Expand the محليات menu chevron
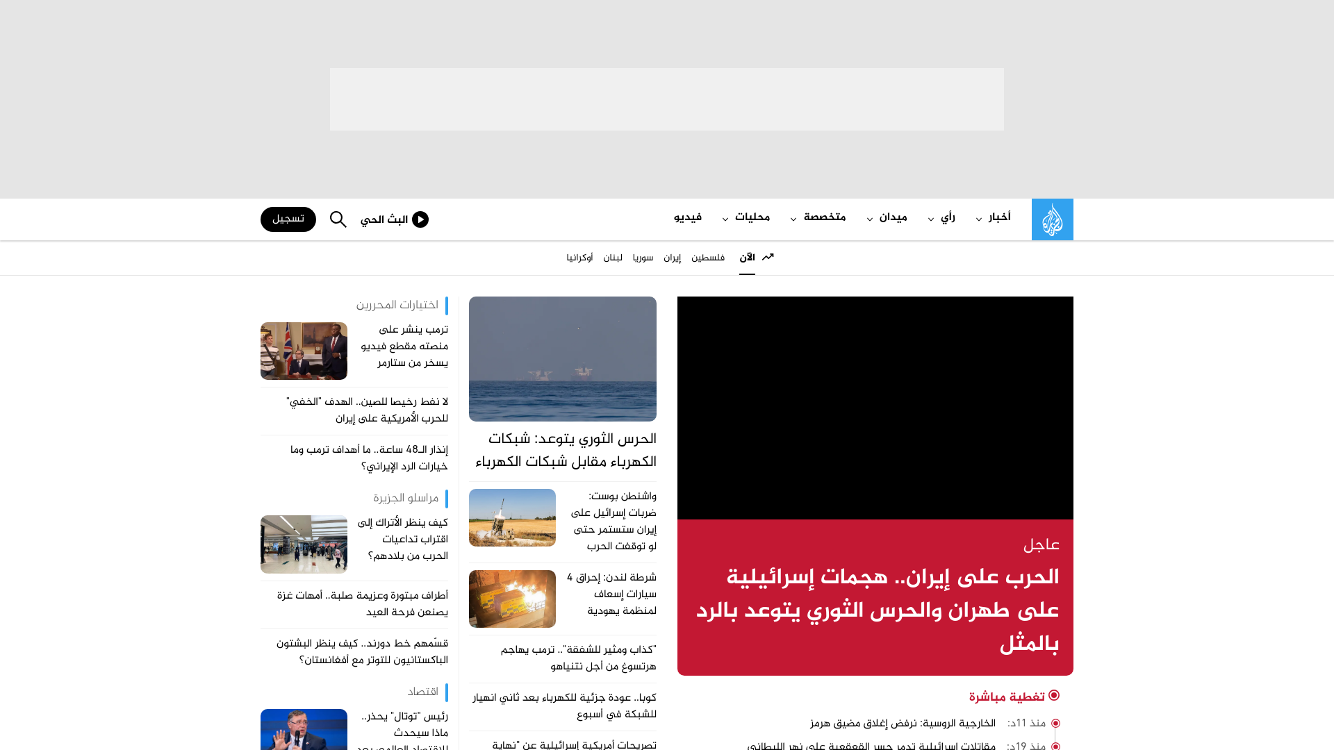Screen dimensions: 1334x750 [x=725, y=219]
